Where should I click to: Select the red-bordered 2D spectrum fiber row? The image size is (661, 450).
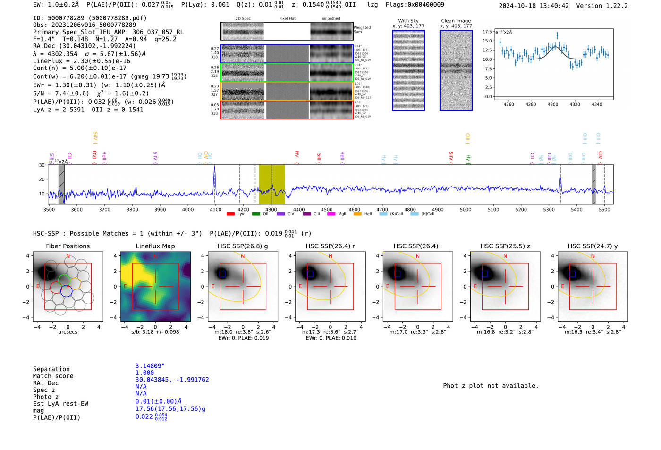(287, 110)
